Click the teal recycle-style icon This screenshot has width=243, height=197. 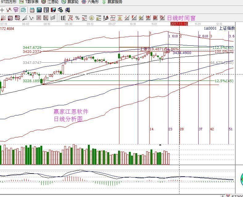[23, 10]
